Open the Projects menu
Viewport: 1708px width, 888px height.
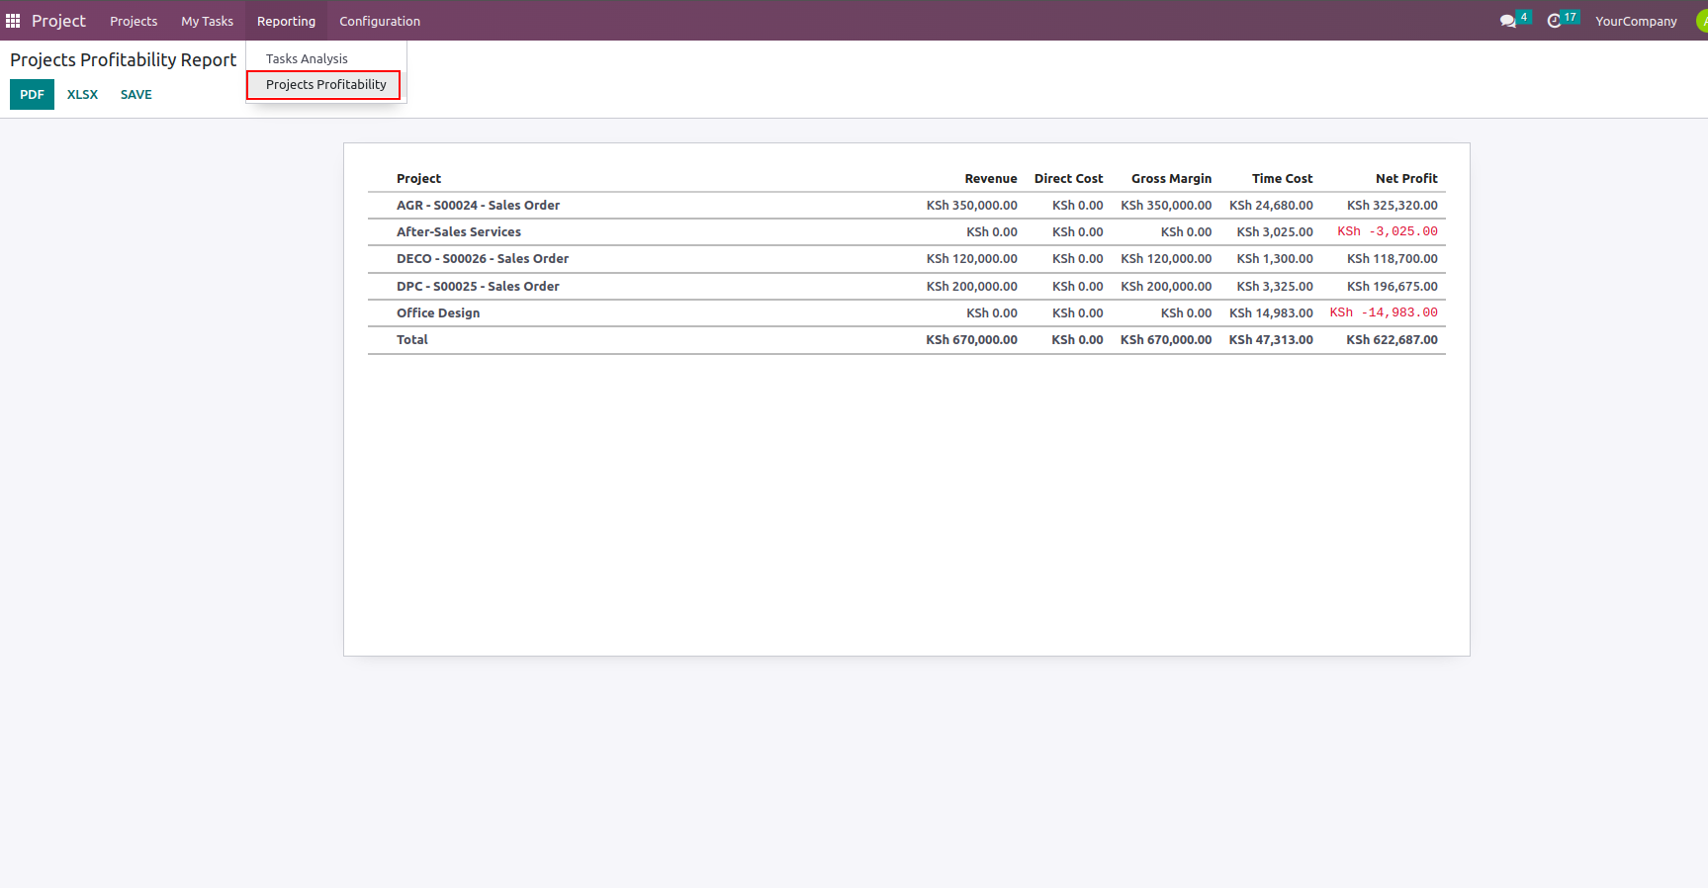pyautogui.click(x=134, y=21)
